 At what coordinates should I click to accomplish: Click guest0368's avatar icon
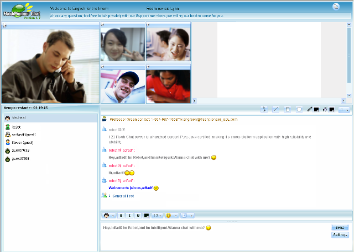pos(7,159)
